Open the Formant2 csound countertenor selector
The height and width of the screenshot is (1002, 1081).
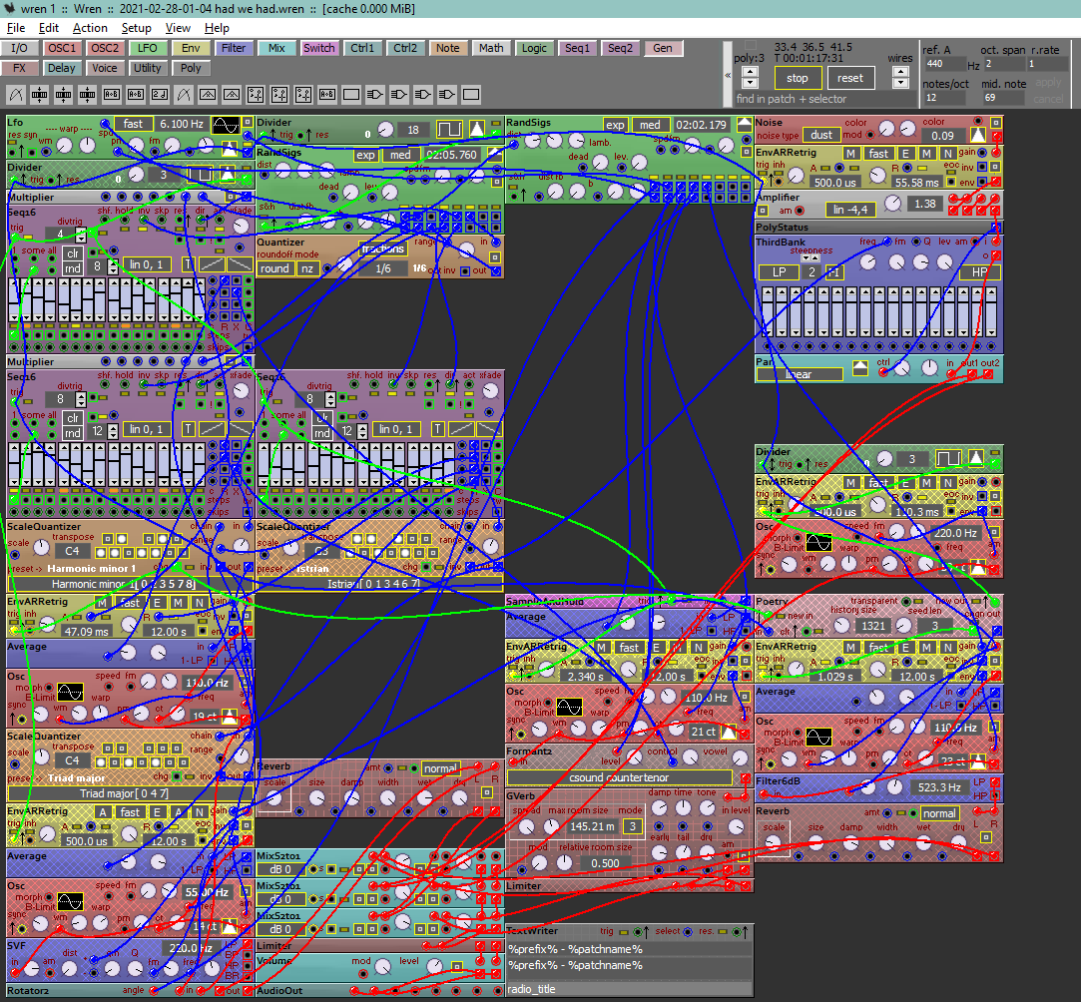[x=619, y=777]
